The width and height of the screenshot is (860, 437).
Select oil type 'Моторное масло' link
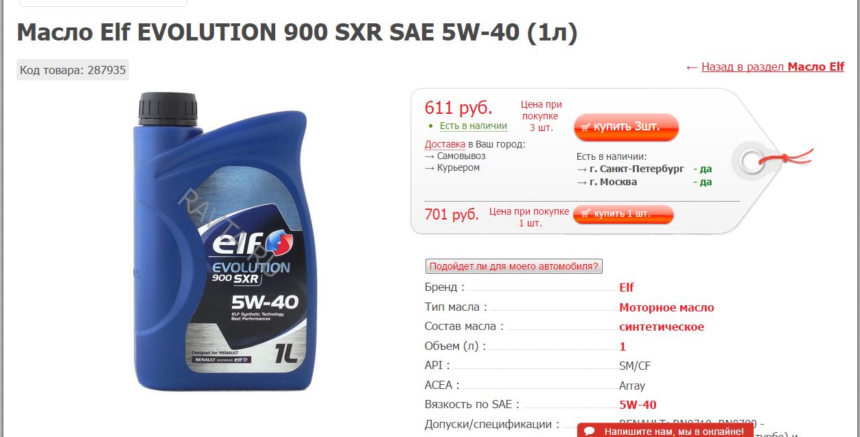tap(666, 307)
